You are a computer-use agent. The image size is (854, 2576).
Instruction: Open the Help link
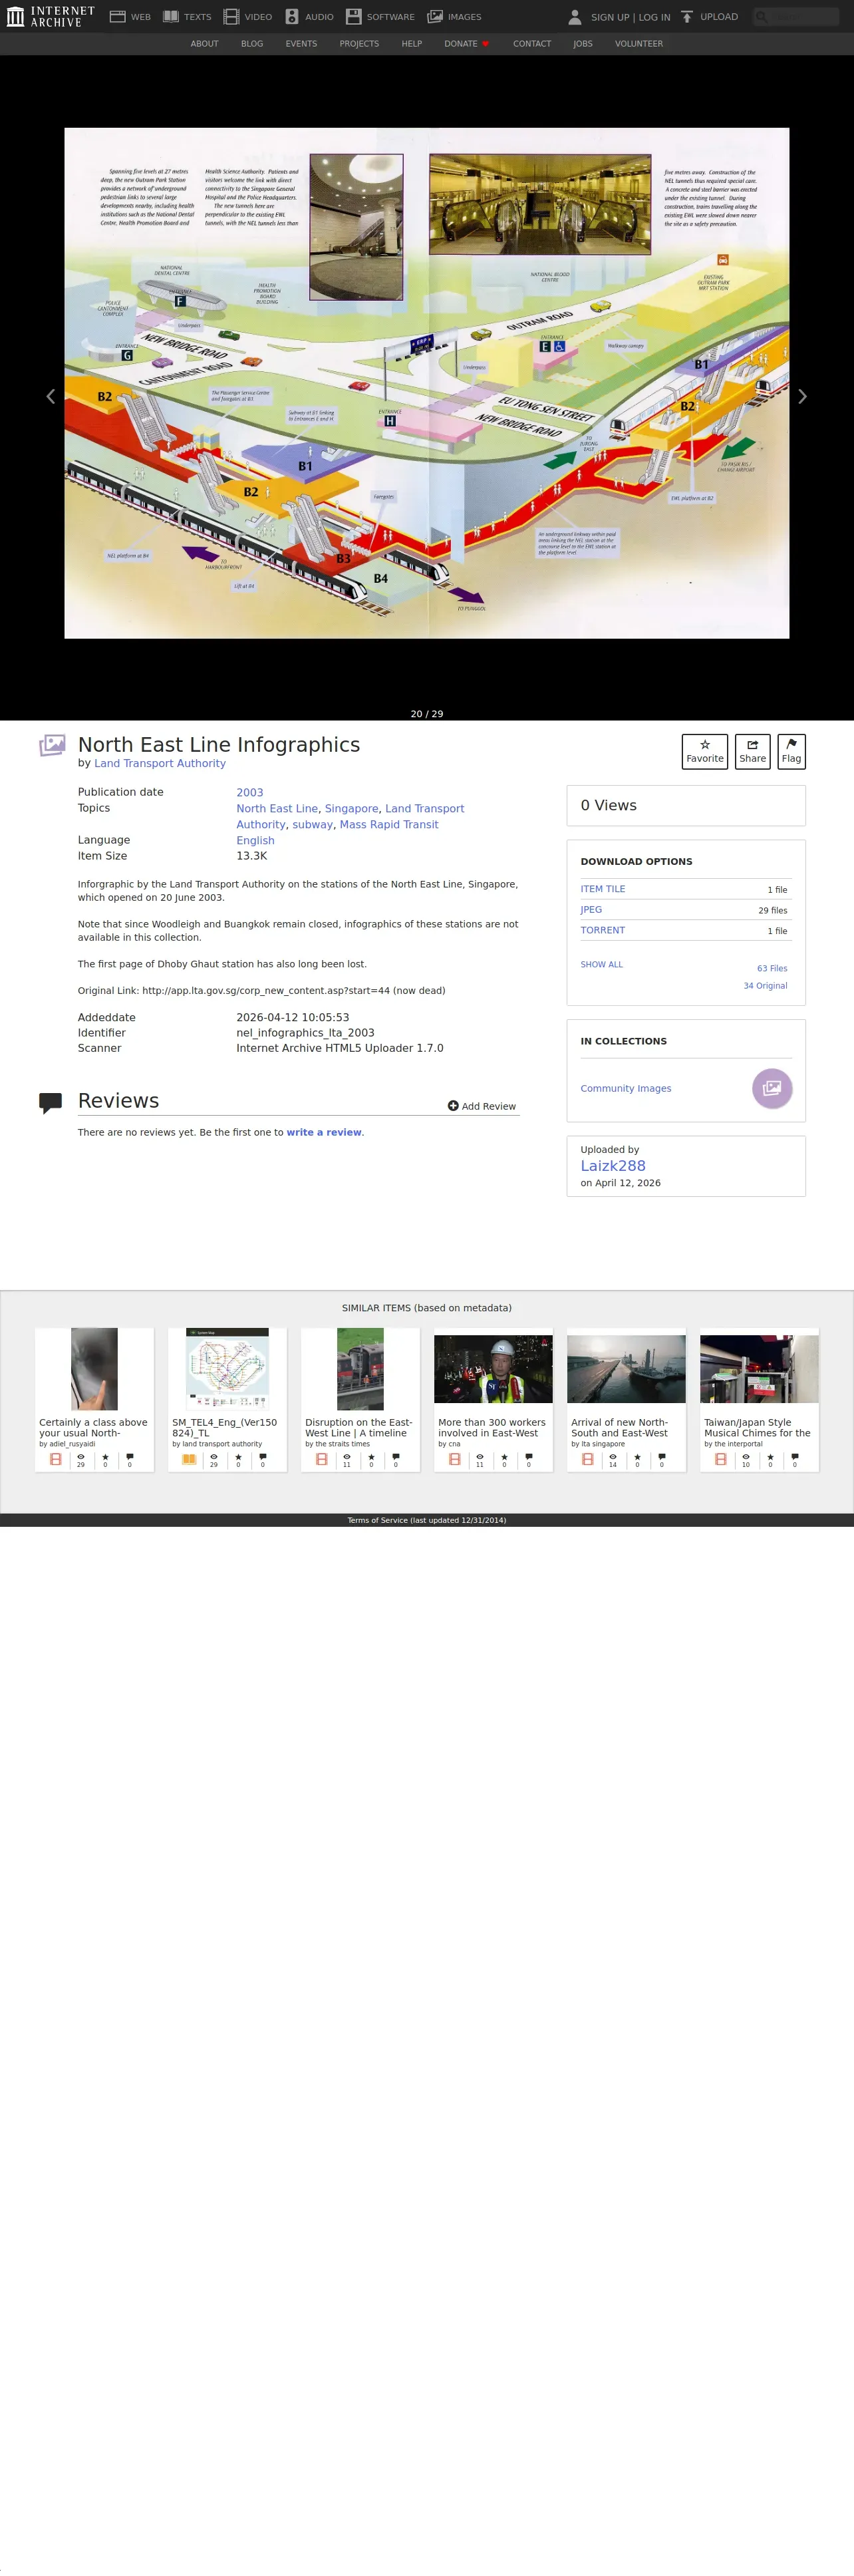pyautogui.click(x=412, y=44)
